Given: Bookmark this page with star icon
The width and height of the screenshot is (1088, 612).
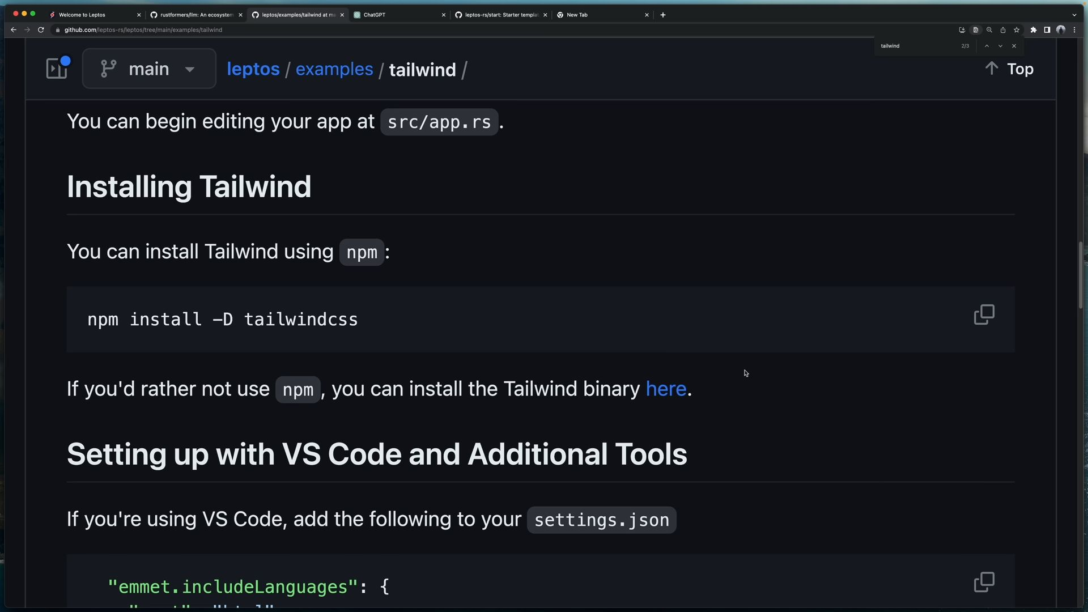Looking at the screenshot, I should pyautogui.click(x=1017, y=30).
